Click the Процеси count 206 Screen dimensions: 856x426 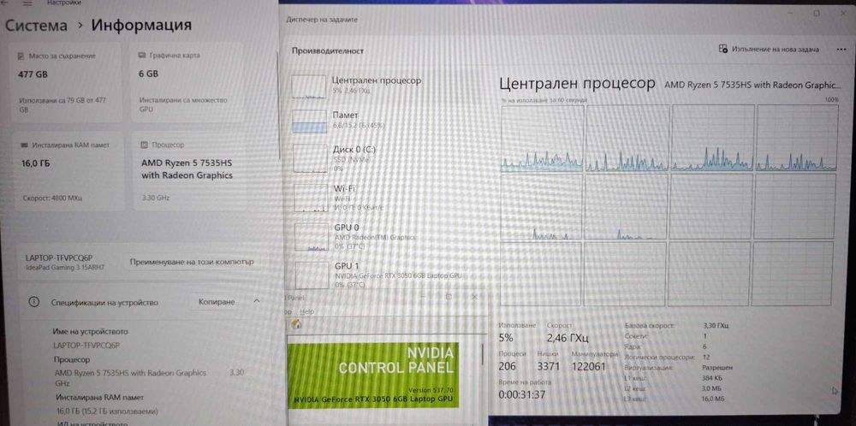(507, 366)
